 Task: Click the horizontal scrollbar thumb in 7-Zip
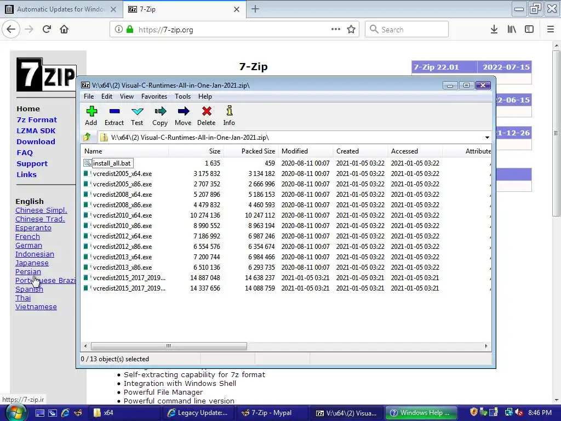tap(169, 346)
